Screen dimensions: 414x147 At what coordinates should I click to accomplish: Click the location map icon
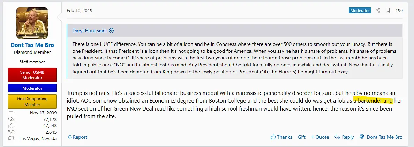click(x=11, y=138)
